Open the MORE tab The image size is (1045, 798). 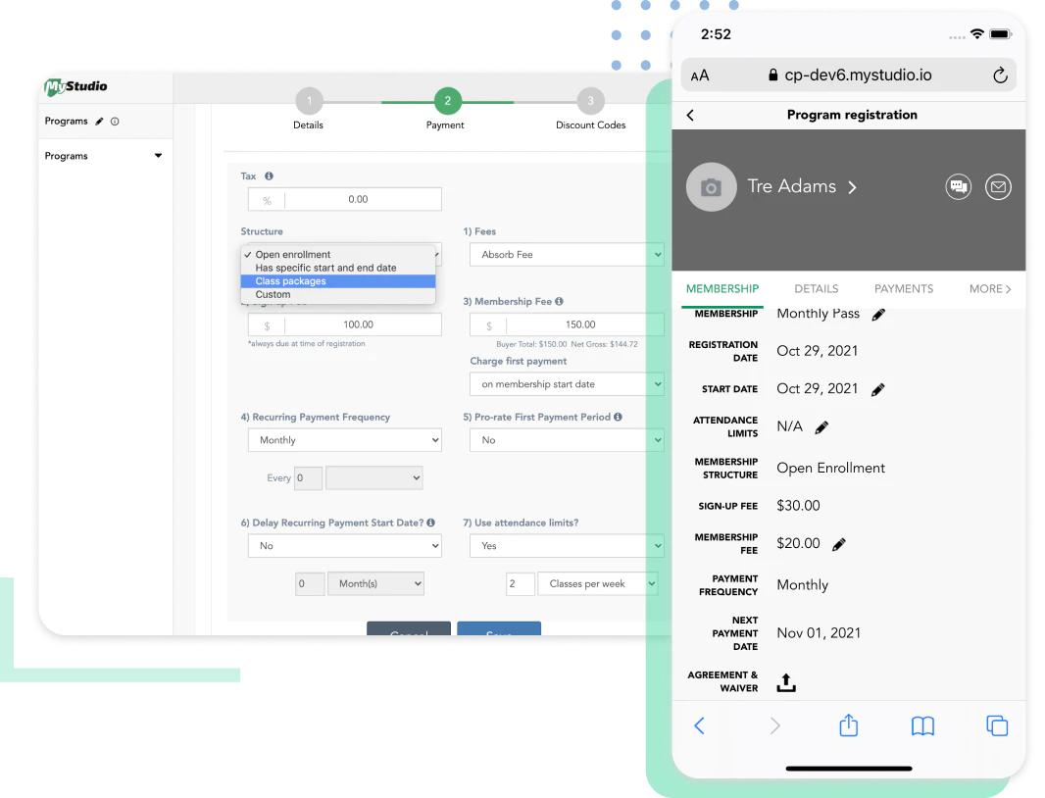pos(990,288)
